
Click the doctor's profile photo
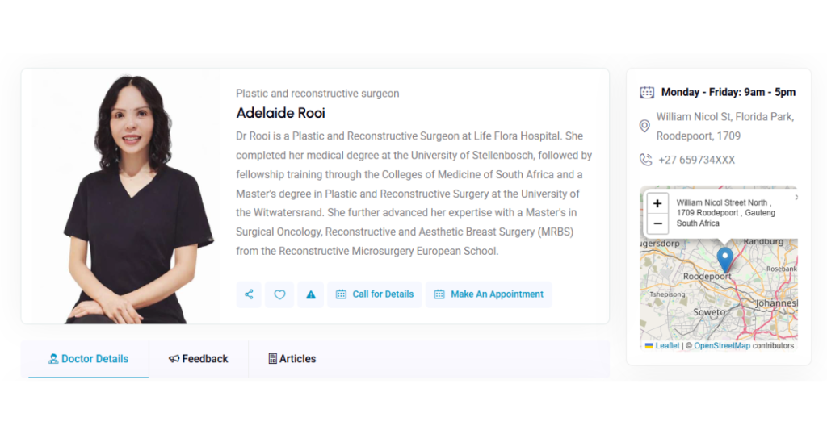pyautogui.click(x=121, y=198)
